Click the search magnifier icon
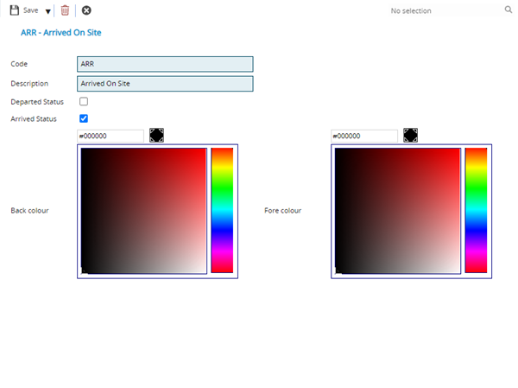Screen dimensions: 518x388 point(508,10)
